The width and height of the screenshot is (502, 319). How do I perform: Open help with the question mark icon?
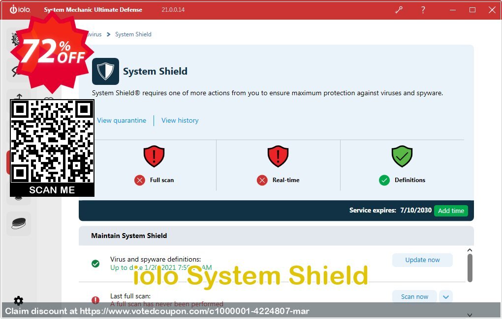[x=423, y=10]
